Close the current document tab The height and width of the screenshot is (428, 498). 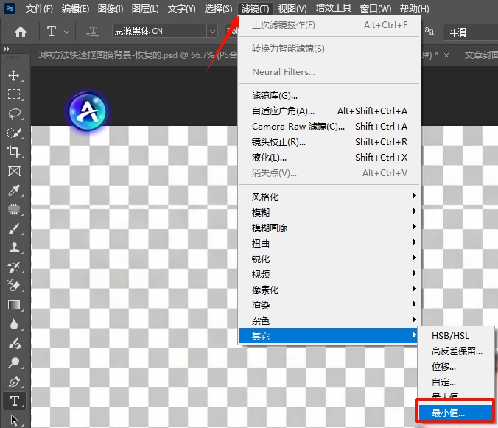[x=446, y=55]
